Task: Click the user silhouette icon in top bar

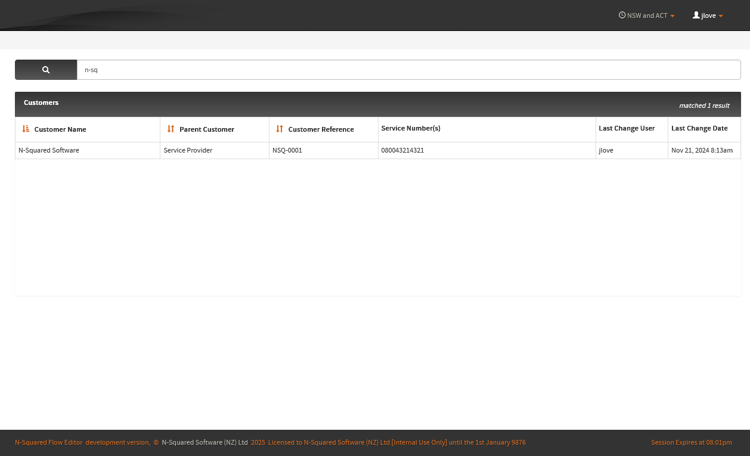Action: [696, 15]
